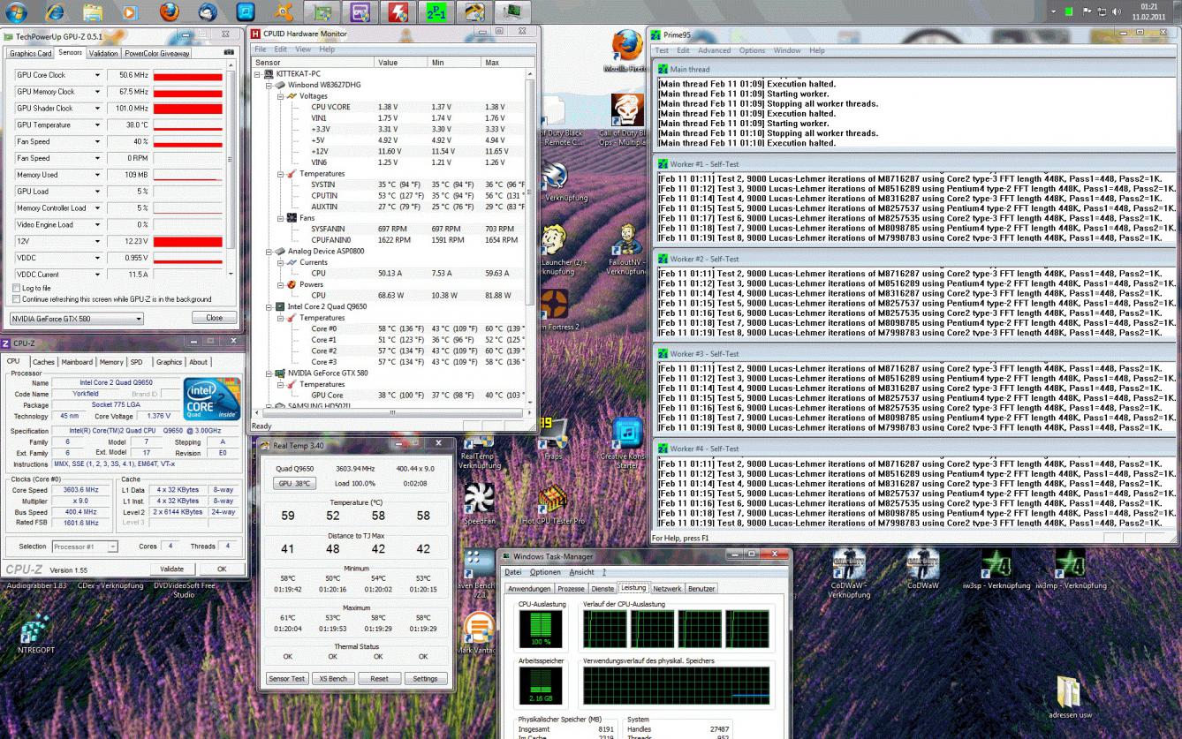Open NVIDIA GeForce GTX 580 device dropdown
The height and width of the screenshot is (739, 1182).
pyautogui.click(x=75, y=318)
